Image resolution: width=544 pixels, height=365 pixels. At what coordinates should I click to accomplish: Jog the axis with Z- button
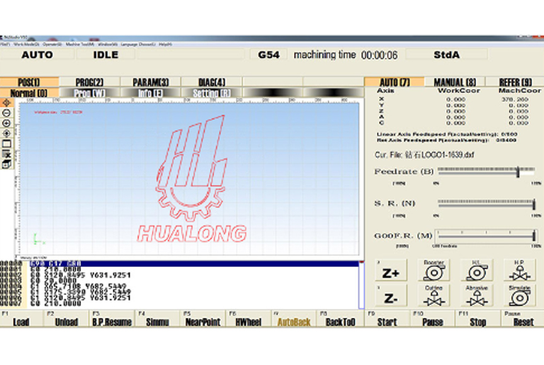point(391,296)
